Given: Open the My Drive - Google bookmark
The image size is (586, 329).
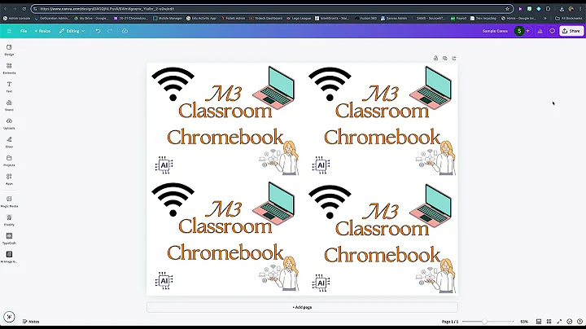Looking at the screenshot, I should click(x=91, y=18).
